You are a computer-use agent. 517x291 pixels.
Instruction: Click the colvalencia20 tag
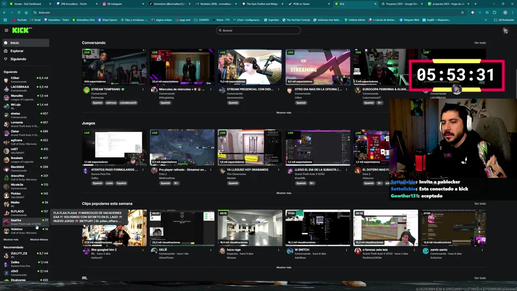tap(128, 103)
